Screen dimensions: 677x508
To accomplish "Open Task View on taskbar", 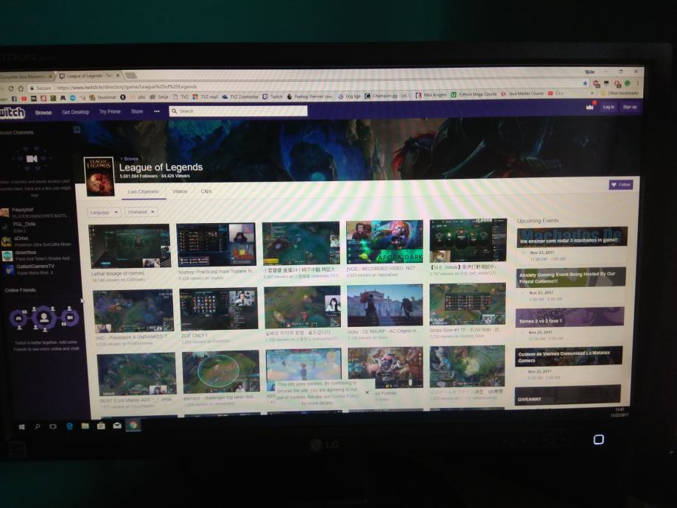I will point(53,426).
